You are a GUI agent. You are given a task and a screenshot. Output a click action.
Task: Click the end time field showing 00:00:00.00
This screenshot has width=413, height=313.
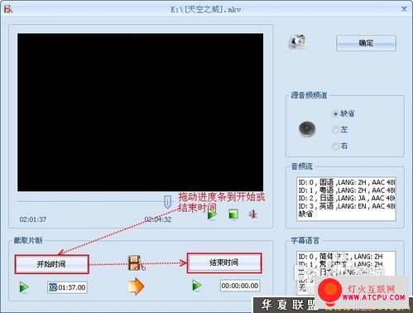pyautogui.click(x=240, y=286)
